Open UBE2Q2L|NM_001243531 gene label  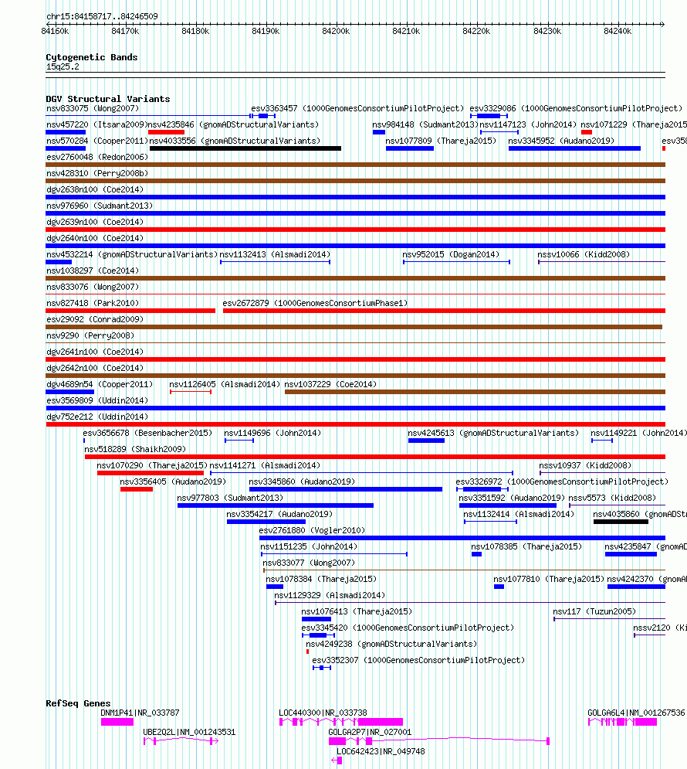tap(189, 732)
